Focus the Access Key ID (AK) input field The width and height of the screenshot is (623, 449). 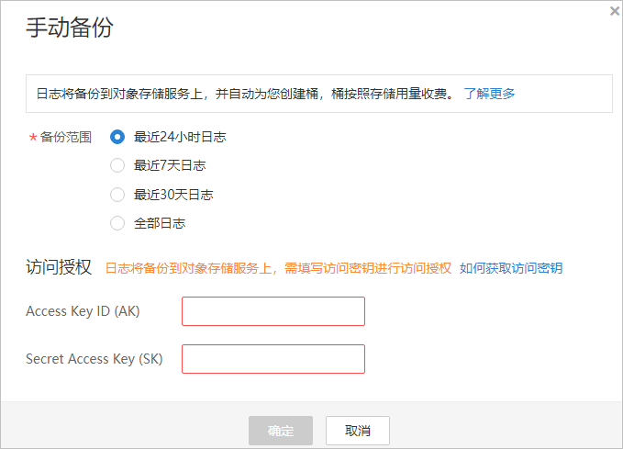tap(273, 311)
